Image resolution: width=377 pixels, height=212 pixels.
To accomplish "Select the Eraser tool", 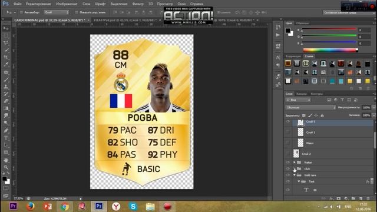I will tap(6, 101).
